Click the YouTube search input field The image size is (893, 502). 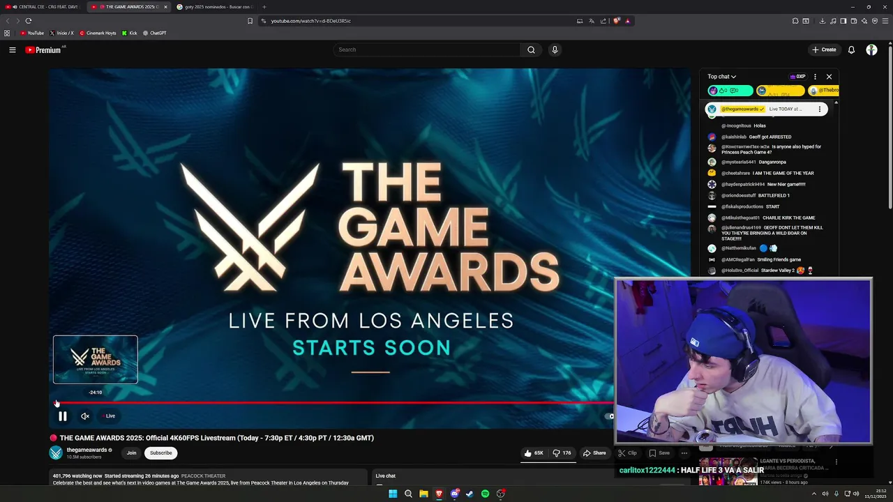pos(426,50)
